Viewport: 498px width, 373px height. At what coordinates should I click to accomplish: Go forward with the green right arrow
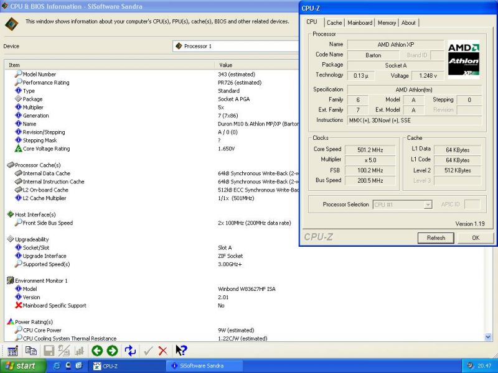(112, 351)
